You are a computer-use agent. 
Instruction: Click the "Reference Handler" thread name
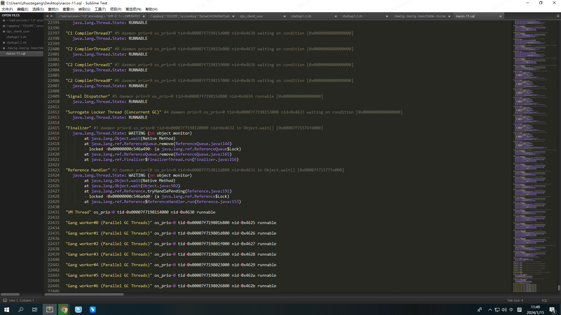[88, 170]
